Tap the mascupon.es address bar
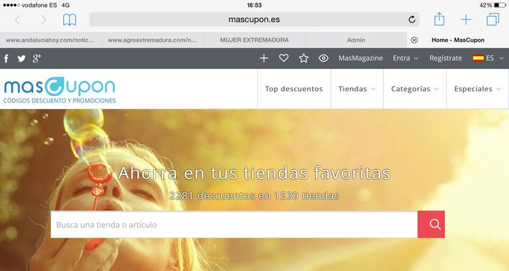The width and height of the screenshot is (509, 271). (255, 19)
